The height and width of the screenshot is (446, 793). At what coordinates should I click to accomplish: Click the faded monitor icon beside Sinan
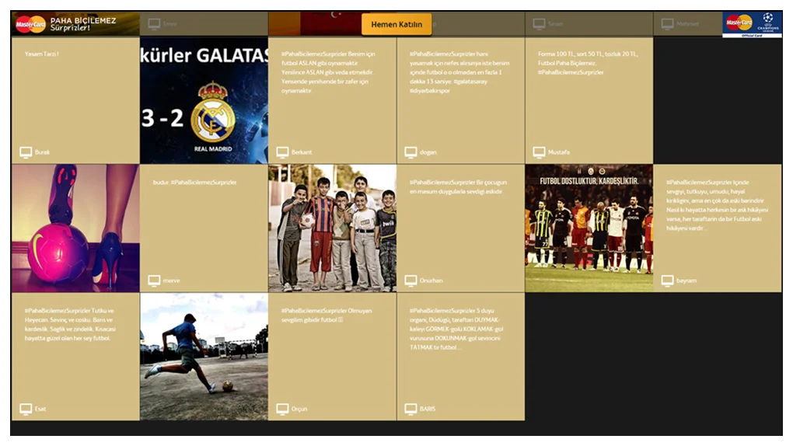point(539,24)
